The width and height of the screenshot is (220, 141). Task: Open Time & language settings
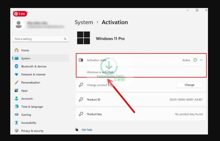click(x=41, y=106)
